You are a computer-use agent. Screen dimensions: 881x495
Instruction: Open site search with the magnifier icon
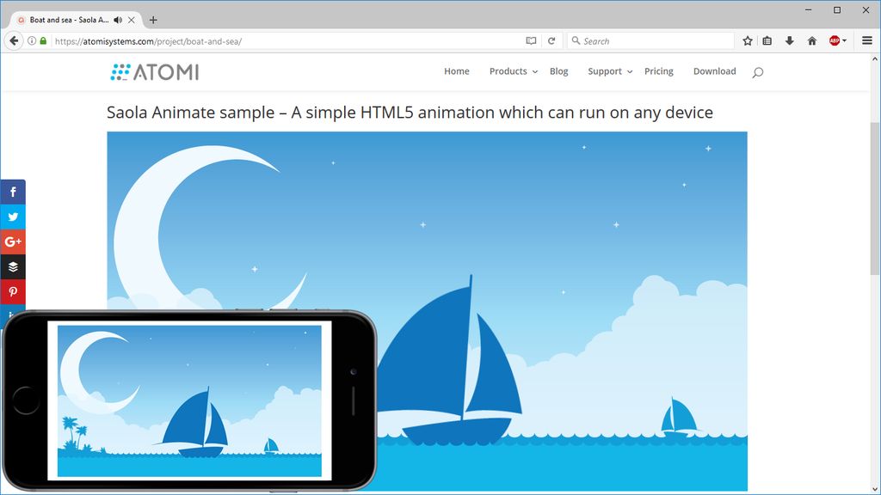[x=757, y=71]
